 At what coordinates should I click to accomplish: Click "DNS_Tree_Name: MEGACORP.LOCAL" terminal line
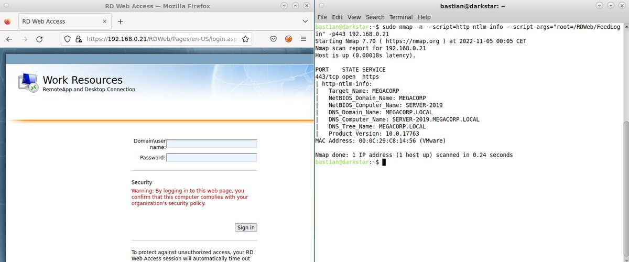tap(377, 126)
